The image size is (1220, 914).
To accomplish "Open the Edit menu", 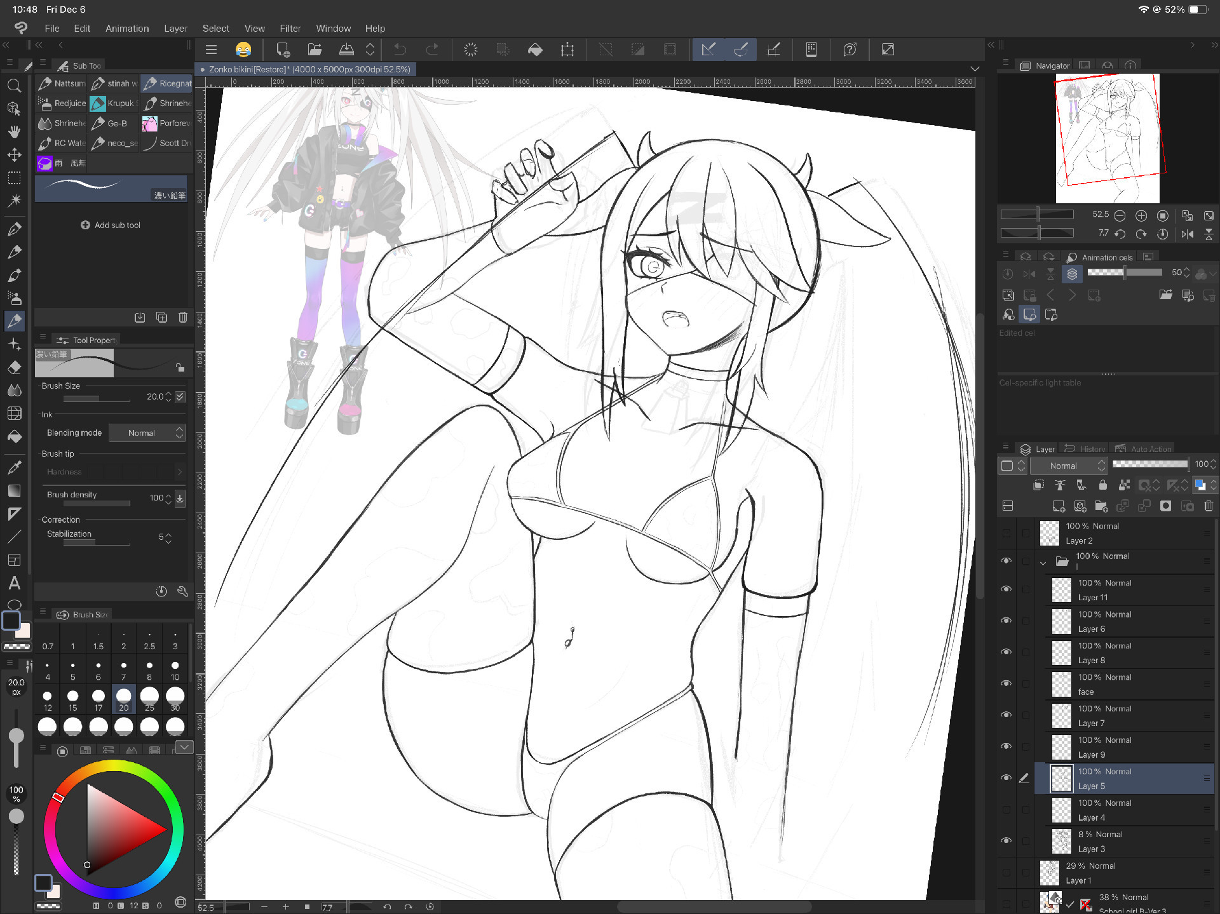I will (x=82, y=29).
